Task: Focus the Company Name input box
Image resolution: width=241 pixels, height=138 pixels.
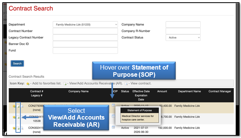Action: 183,24
